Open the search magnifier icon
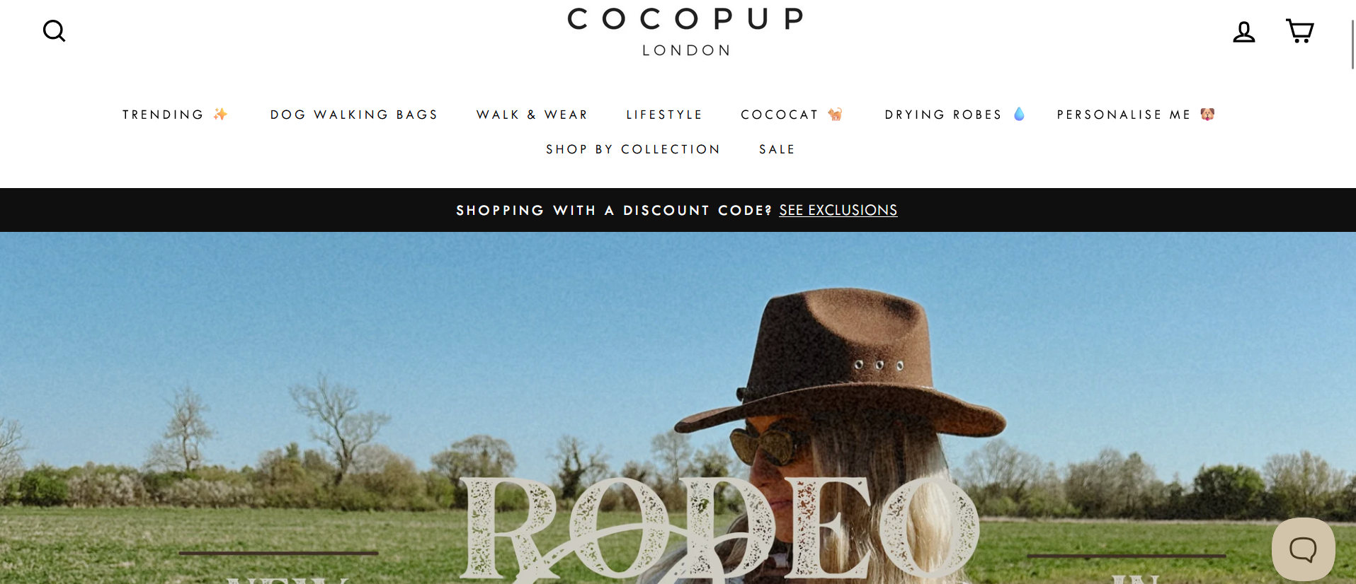 (54, 31)
